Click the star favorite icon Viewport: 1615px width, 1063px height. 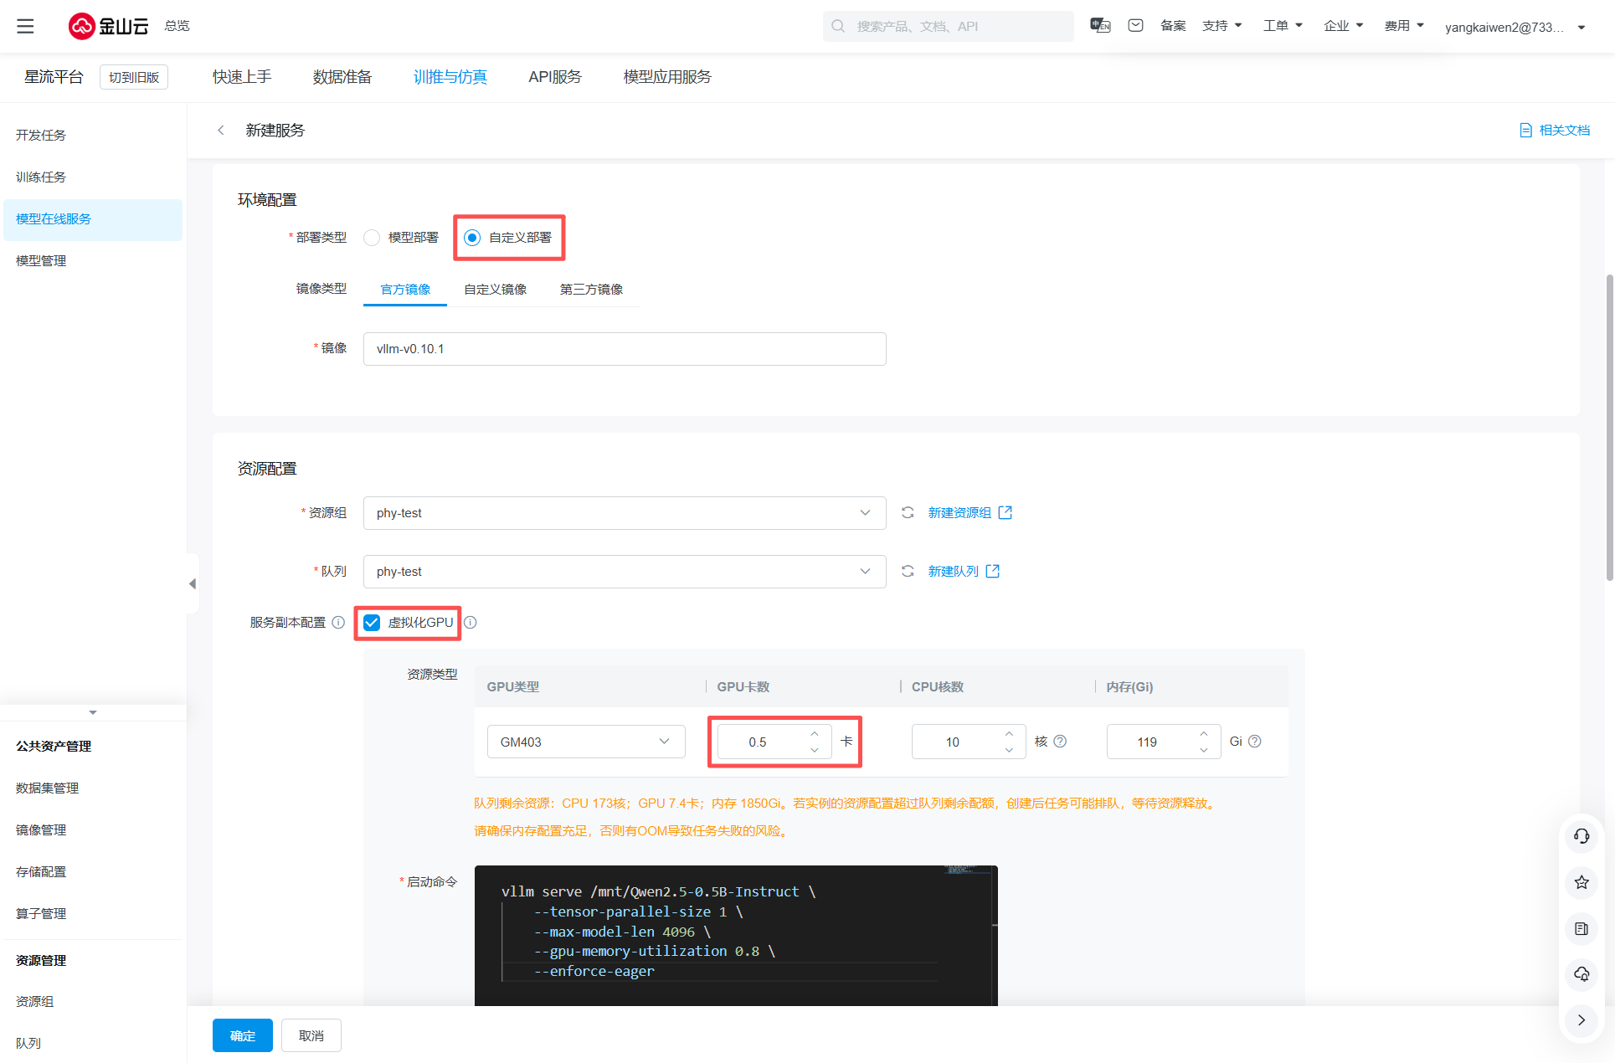tap(1581, 882)
